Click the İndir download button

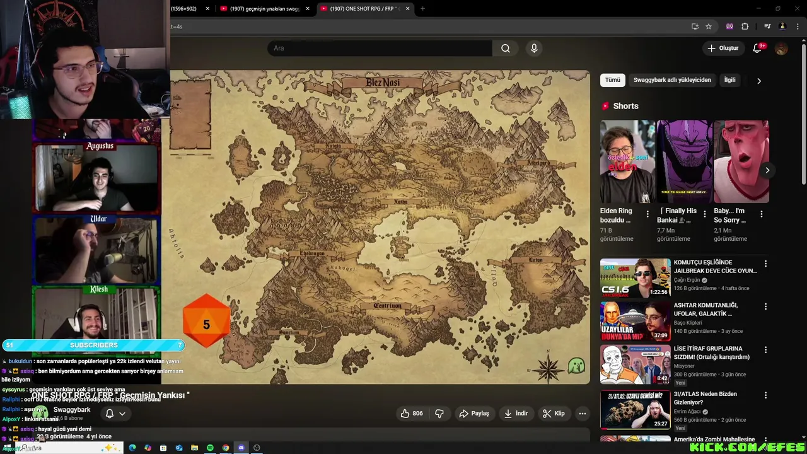(x=516, y=414)
